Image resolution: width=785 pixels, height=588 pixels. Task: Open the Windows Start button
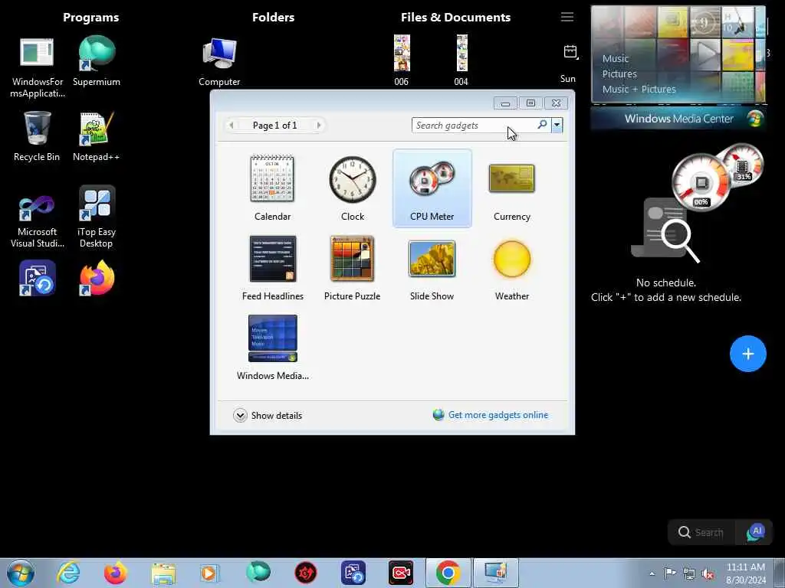tap(21, 573)
